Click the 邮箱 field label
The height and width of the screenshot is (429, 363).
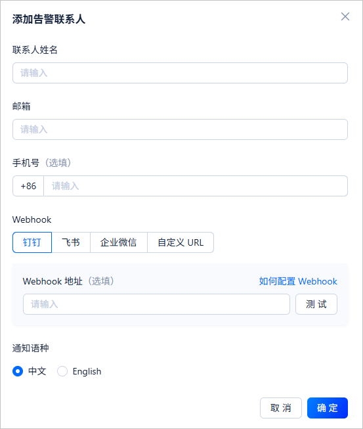pyautogui.click(x=21, y=106)
